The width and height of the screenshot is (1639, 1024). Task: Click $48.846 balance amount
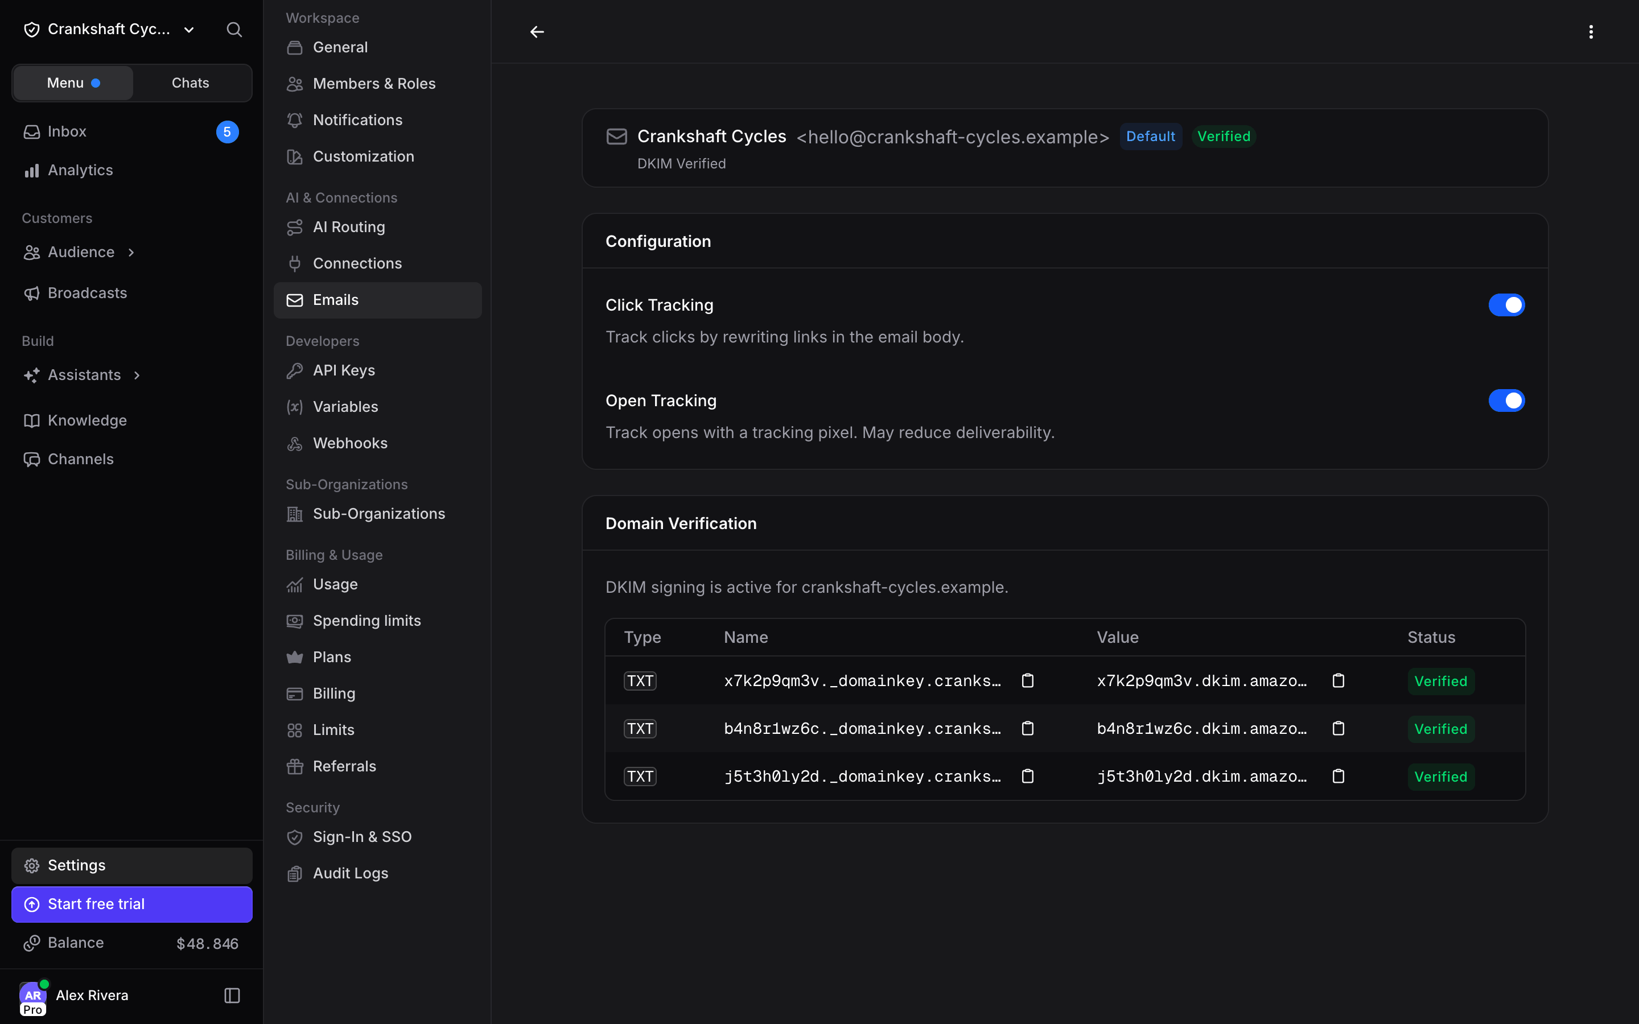(x=207, y=943)
